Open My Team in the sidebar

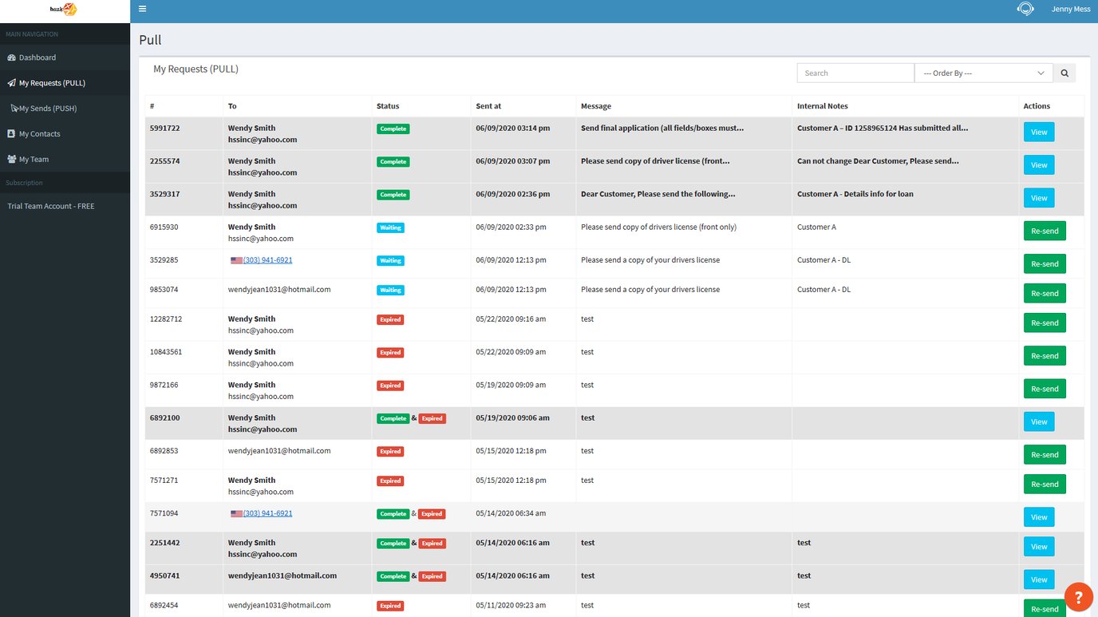pos(34,160)
